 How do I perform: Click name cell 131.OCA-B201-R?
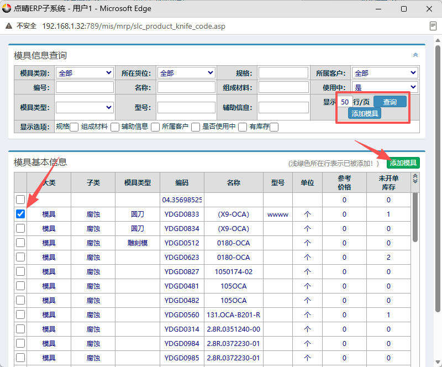[233, 315]
